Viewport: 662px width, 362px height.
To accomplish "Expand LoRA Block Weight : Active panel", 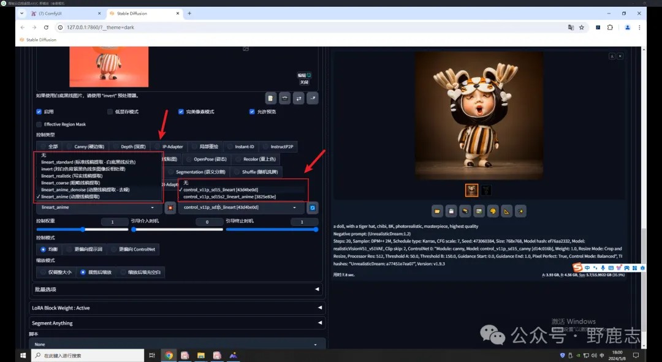I will pos(177,308).
